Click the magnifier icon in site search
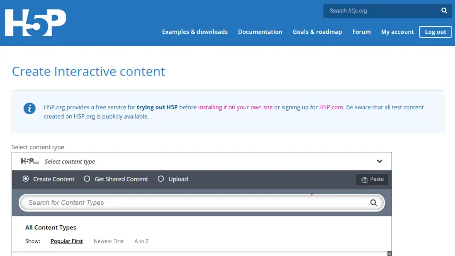Screen dimensions: 455x256 [444, 11]
